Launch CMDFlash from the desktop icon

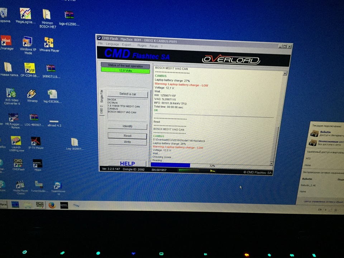coord(18,164)
